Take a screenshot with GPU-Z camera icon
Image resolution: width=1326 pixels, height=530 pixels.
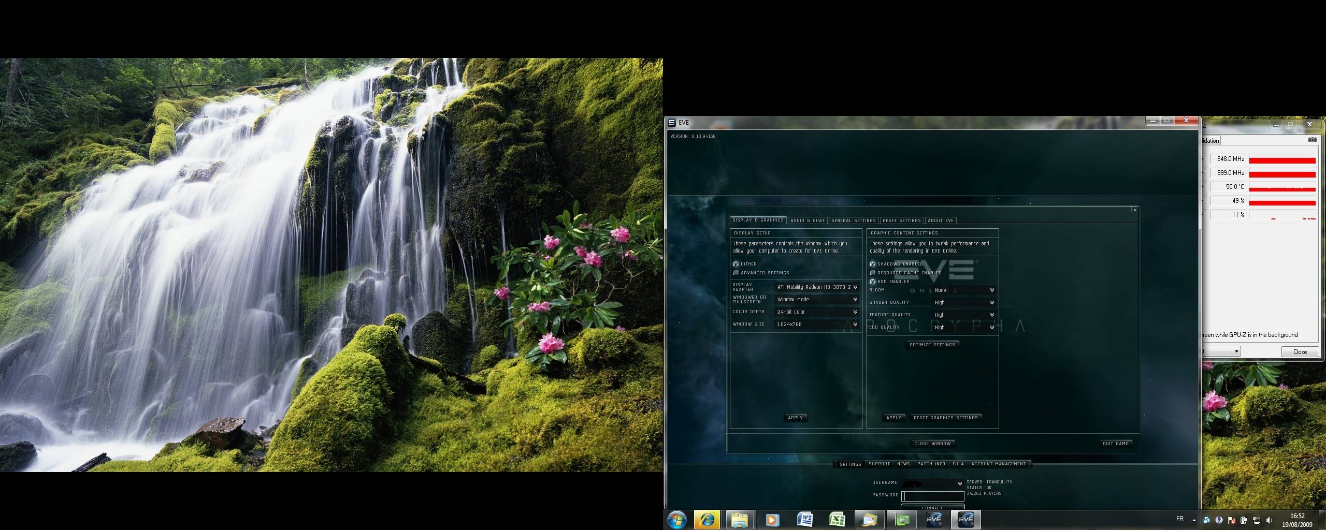tap(1312, 140)
